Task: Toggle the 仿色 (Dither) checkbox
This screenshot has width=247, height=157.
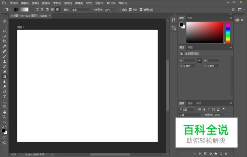Action: (x=130, y=9)
